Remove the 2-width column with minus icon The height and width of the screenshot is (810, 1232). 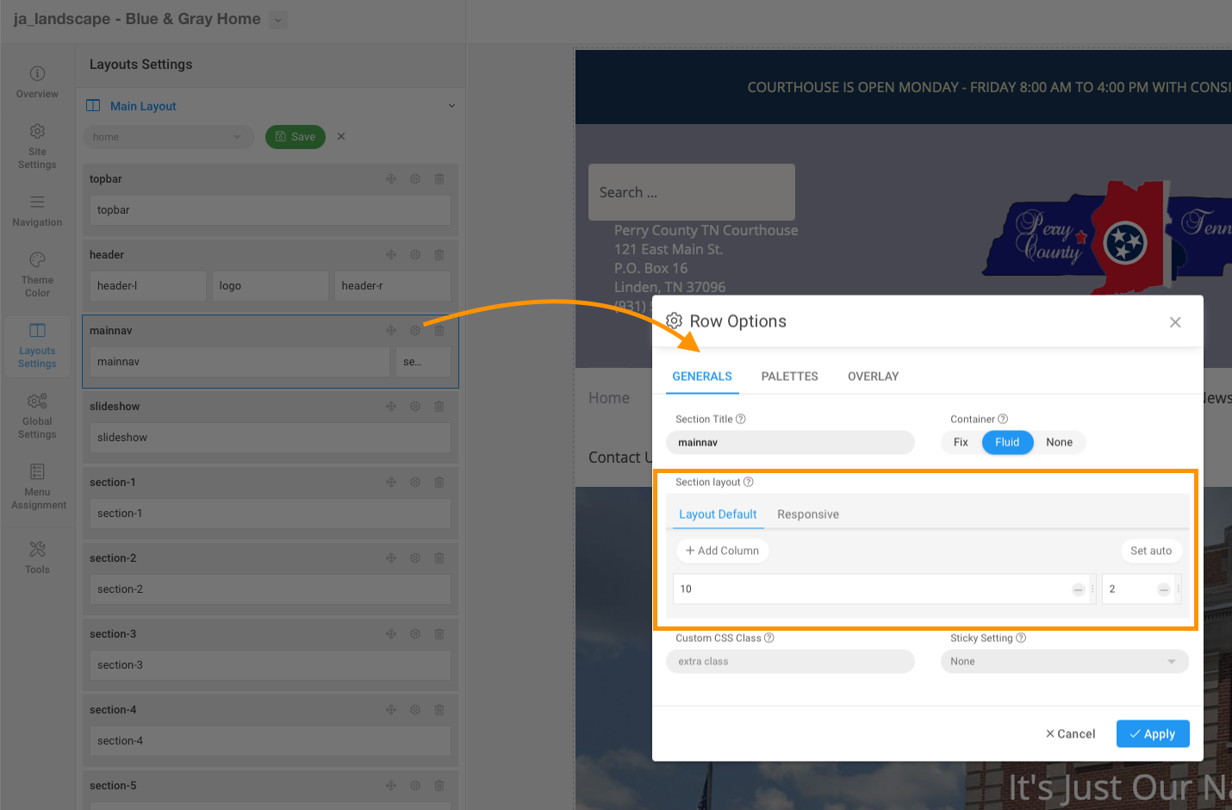tap(1164, 589)
